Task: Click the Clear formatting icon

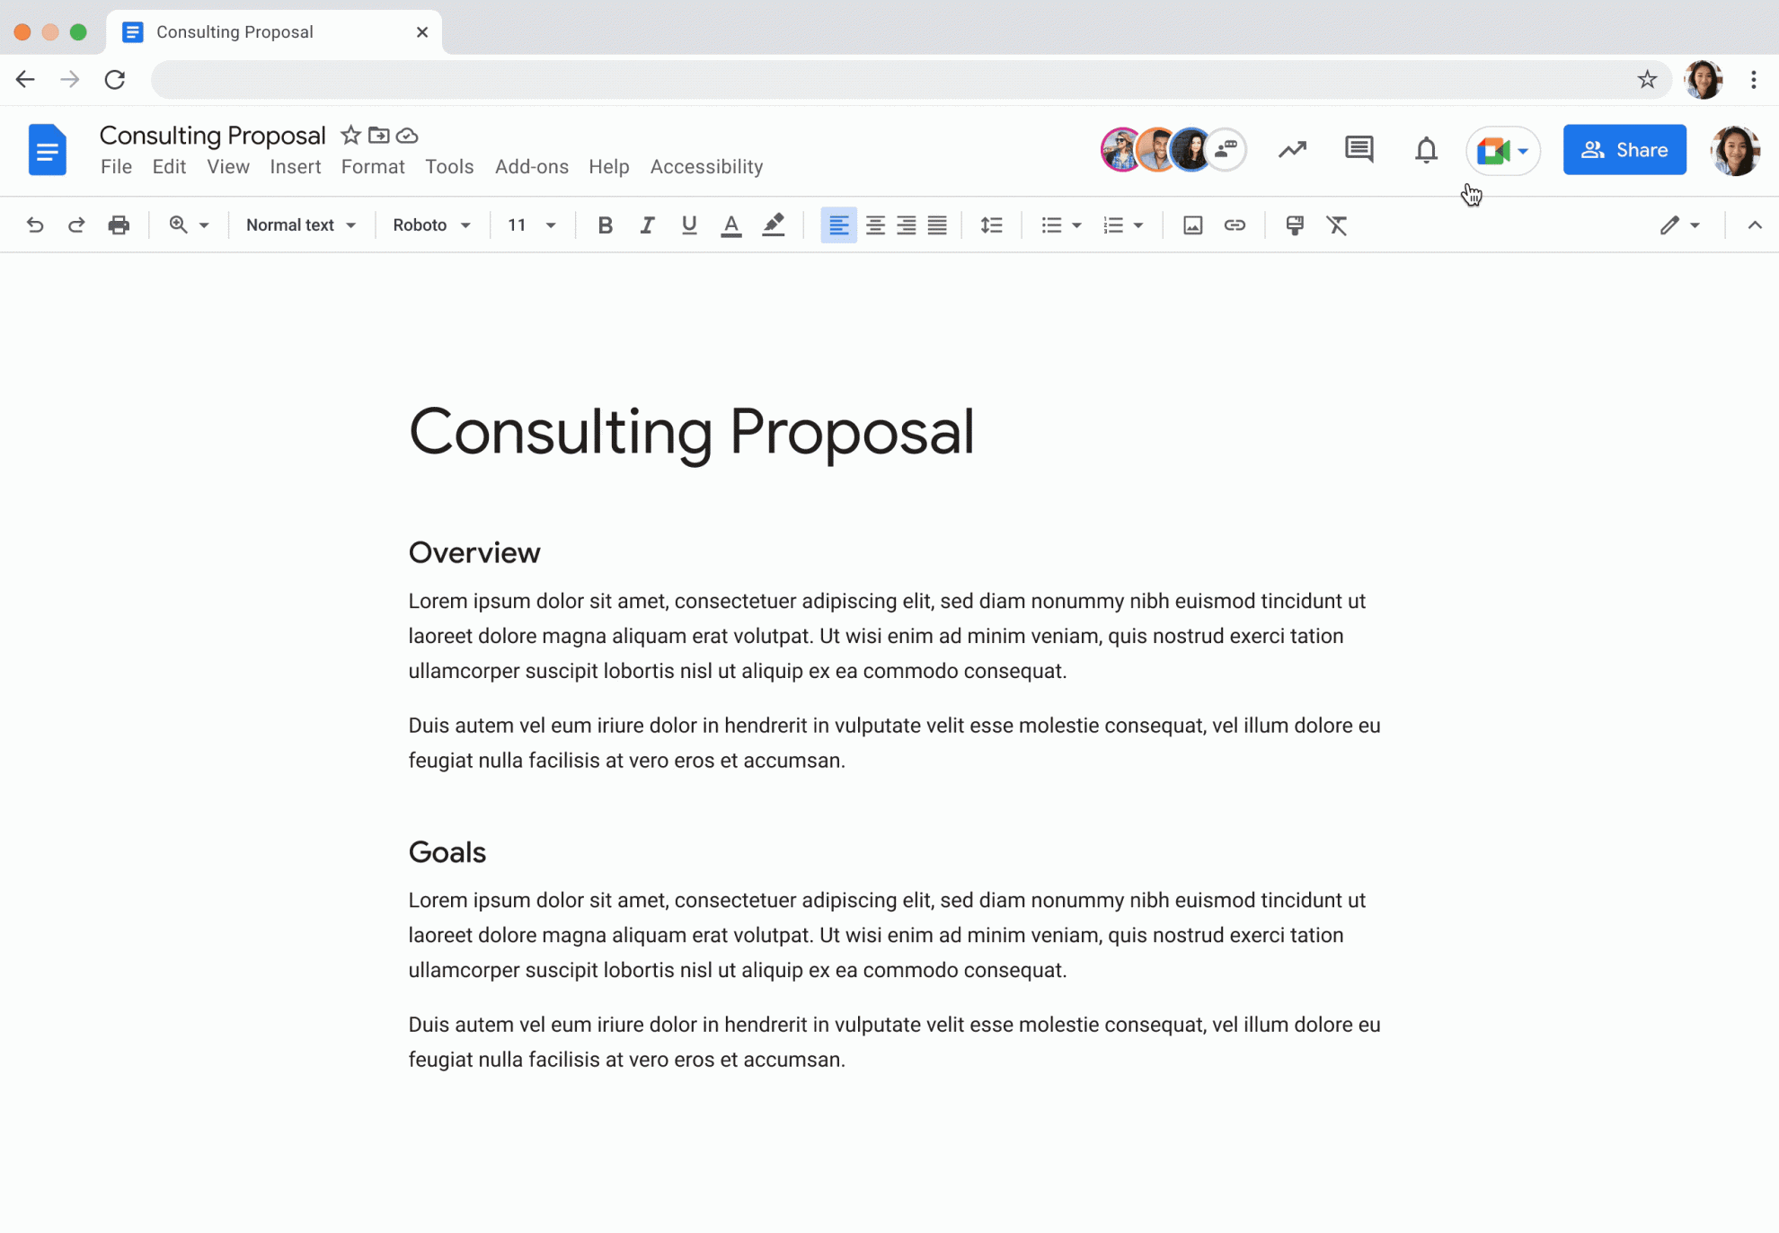Action: pyautogui.click(x=1336, y=225)
